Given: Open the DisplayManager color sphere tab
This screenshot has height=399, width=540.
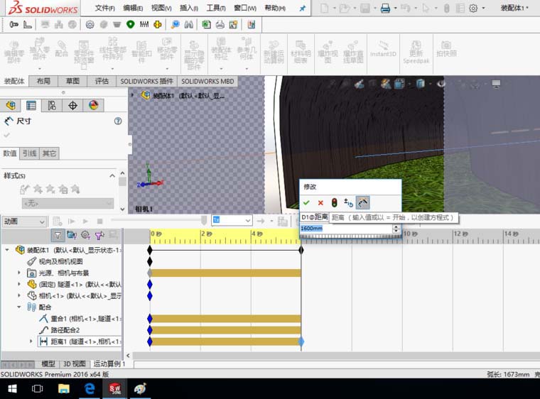Looking at the screenshot, I should tap(93, 105).
